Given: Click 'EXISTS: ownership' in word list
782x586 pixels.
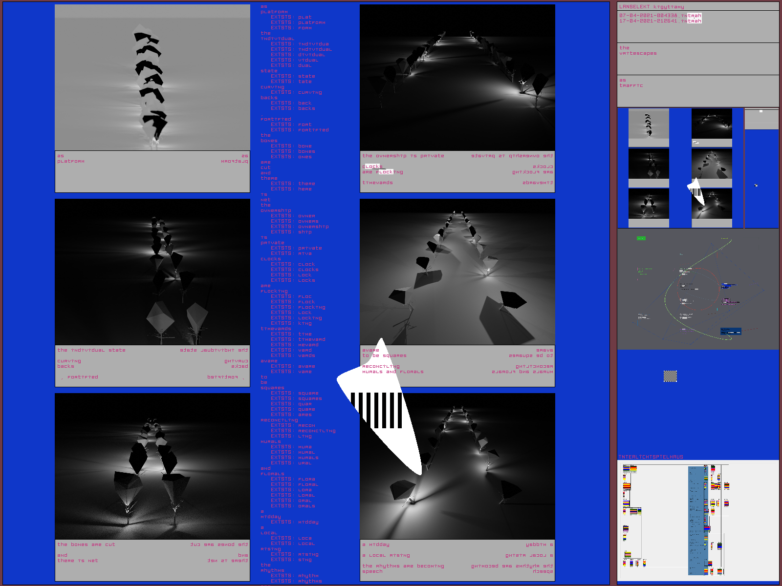Looking at the screenshot, I should [300, 227].
